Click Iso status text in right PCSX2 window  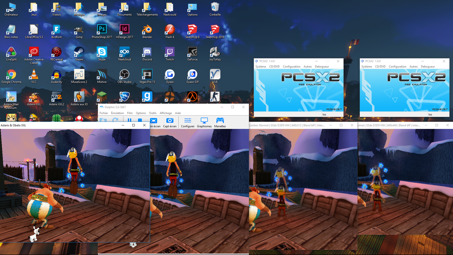click(430, 114)
